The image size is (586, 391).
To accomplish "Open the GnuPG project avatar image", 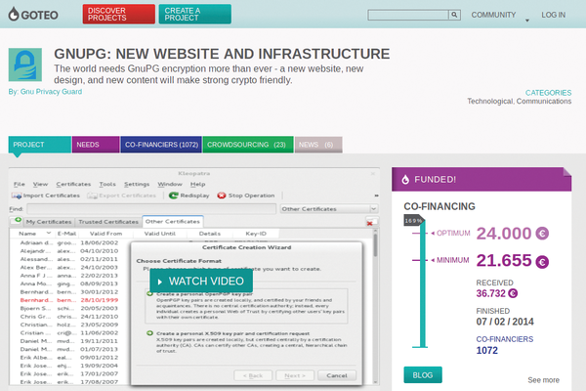I will tap(25, 65).
